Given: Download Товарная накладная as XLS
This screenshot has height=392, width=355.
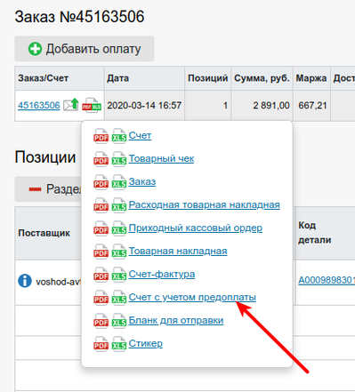Looking at the screenshot, I should pyautogui.click(x=119, y=252).
